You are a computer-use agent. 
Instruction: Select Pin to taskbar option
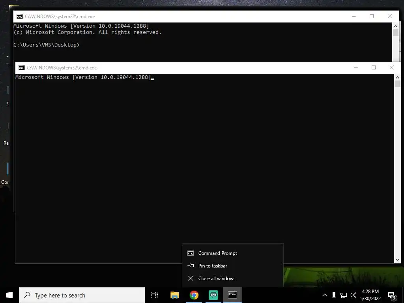[233, 266]
